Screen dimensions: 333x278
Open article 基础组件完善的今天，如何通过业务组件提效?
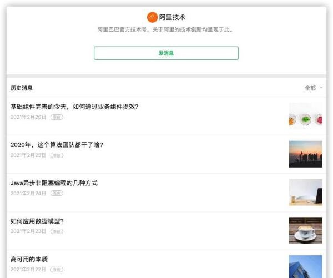pos(74,107)
